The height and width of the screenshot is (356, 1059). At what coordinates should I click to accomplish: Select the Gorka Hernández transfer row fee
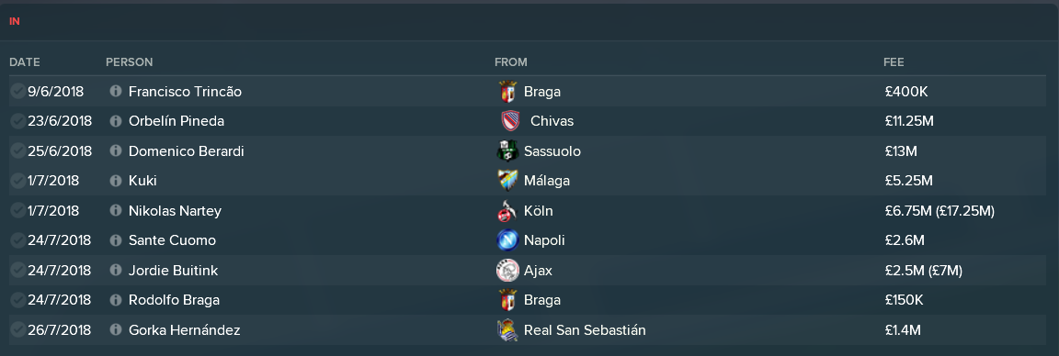(x=903, y=329)
